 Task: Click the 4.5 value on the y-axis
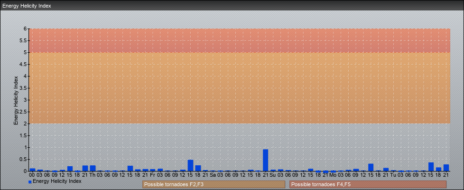point(23,64)
